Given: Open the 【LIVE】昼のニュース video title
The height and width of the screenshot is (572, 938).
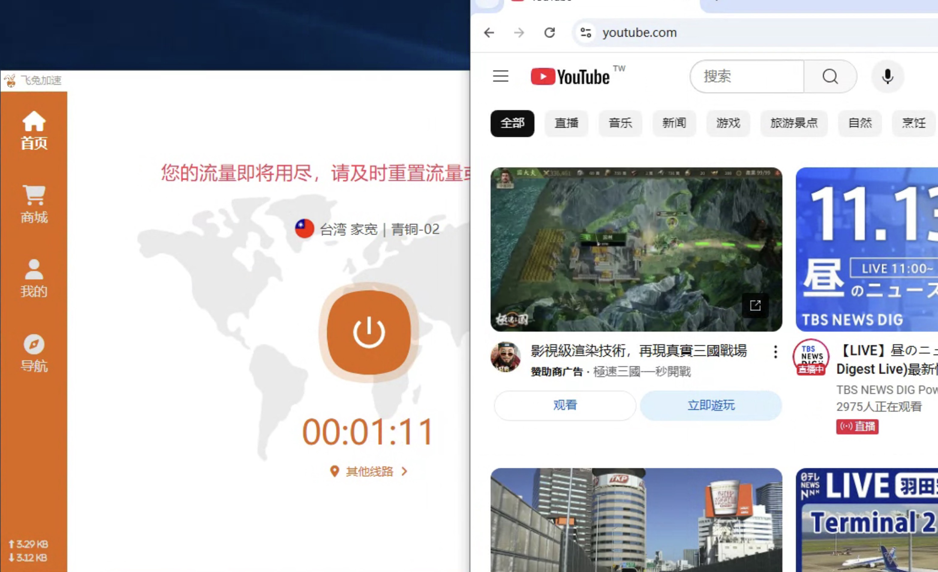Looking at the screenshot, I should [x=887, y=360].
